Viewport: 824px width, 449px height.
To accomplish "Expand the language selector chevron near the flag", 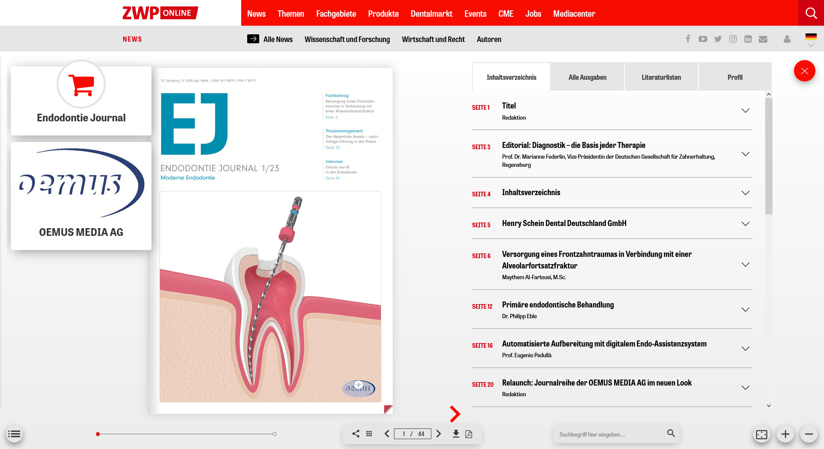I will click(x=811, y=45).
